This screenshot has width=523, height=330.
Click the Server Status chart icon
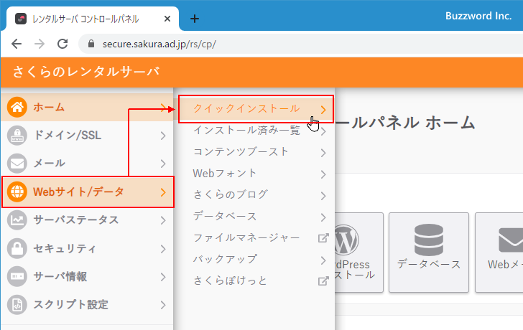click(17, 220)
